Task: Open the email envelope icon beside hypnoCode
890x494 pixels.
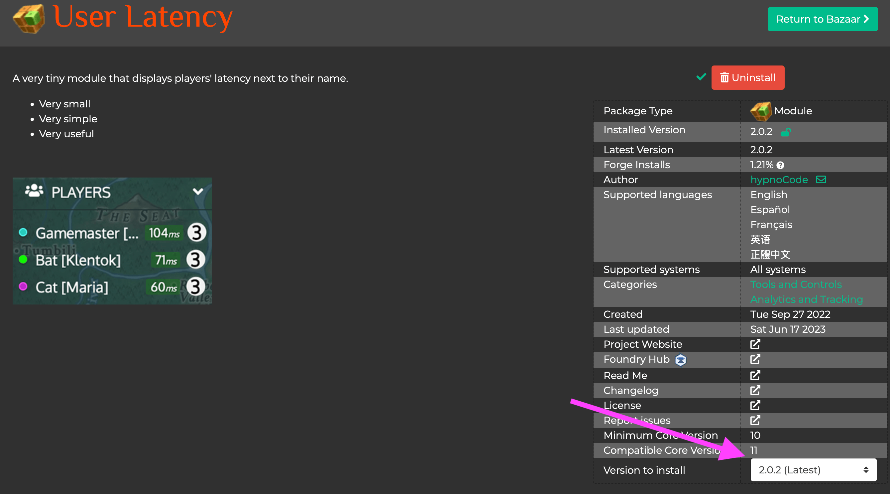Action: pos(822,180)
